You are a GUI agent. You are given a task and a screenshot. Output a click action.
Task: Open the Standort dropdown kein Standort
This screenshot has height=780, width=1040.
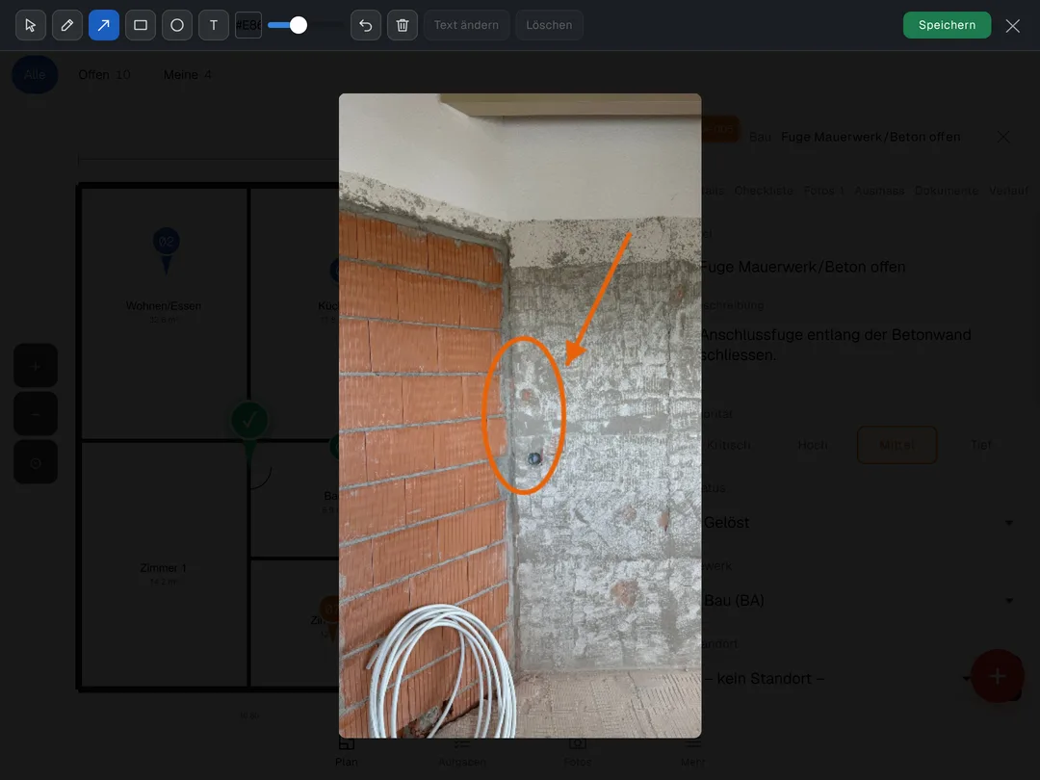point(836,679)
